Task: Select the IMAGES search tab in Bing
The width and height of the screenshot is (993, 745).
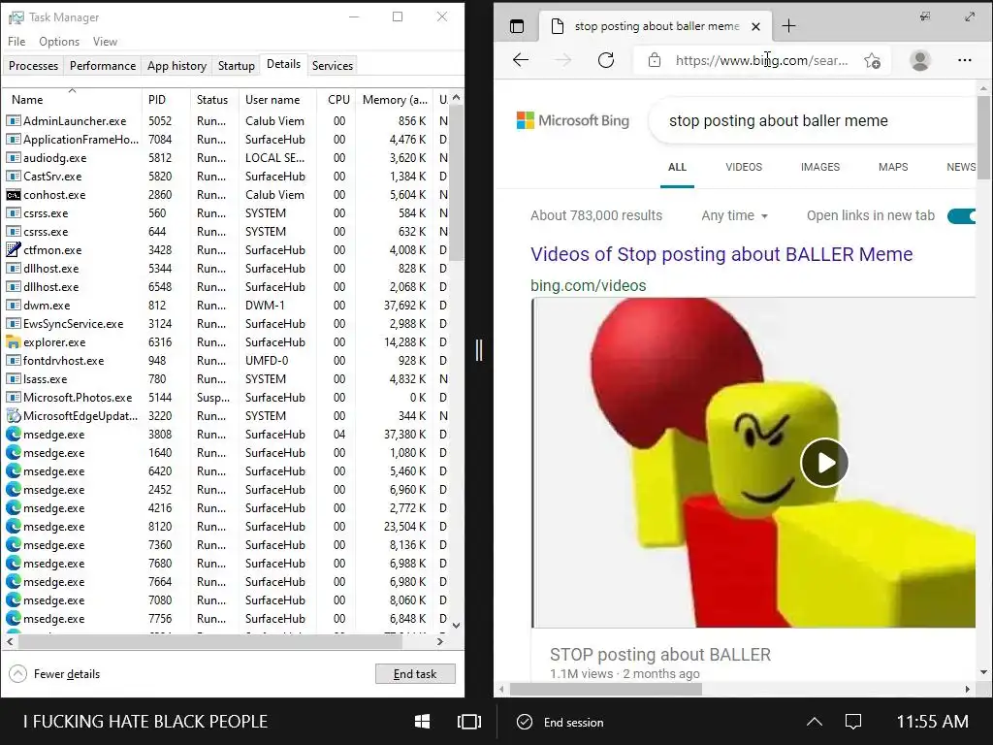Action: [x=820, y=167]
